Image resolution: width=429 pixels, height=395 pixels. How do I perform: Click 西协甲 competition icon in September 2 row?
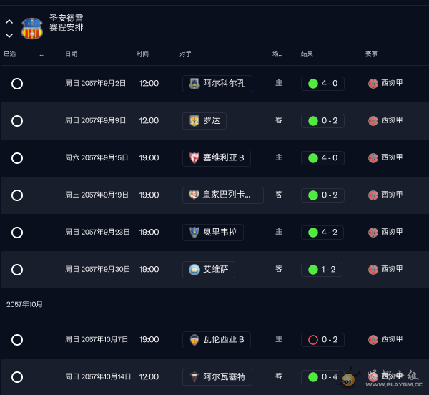373,84
